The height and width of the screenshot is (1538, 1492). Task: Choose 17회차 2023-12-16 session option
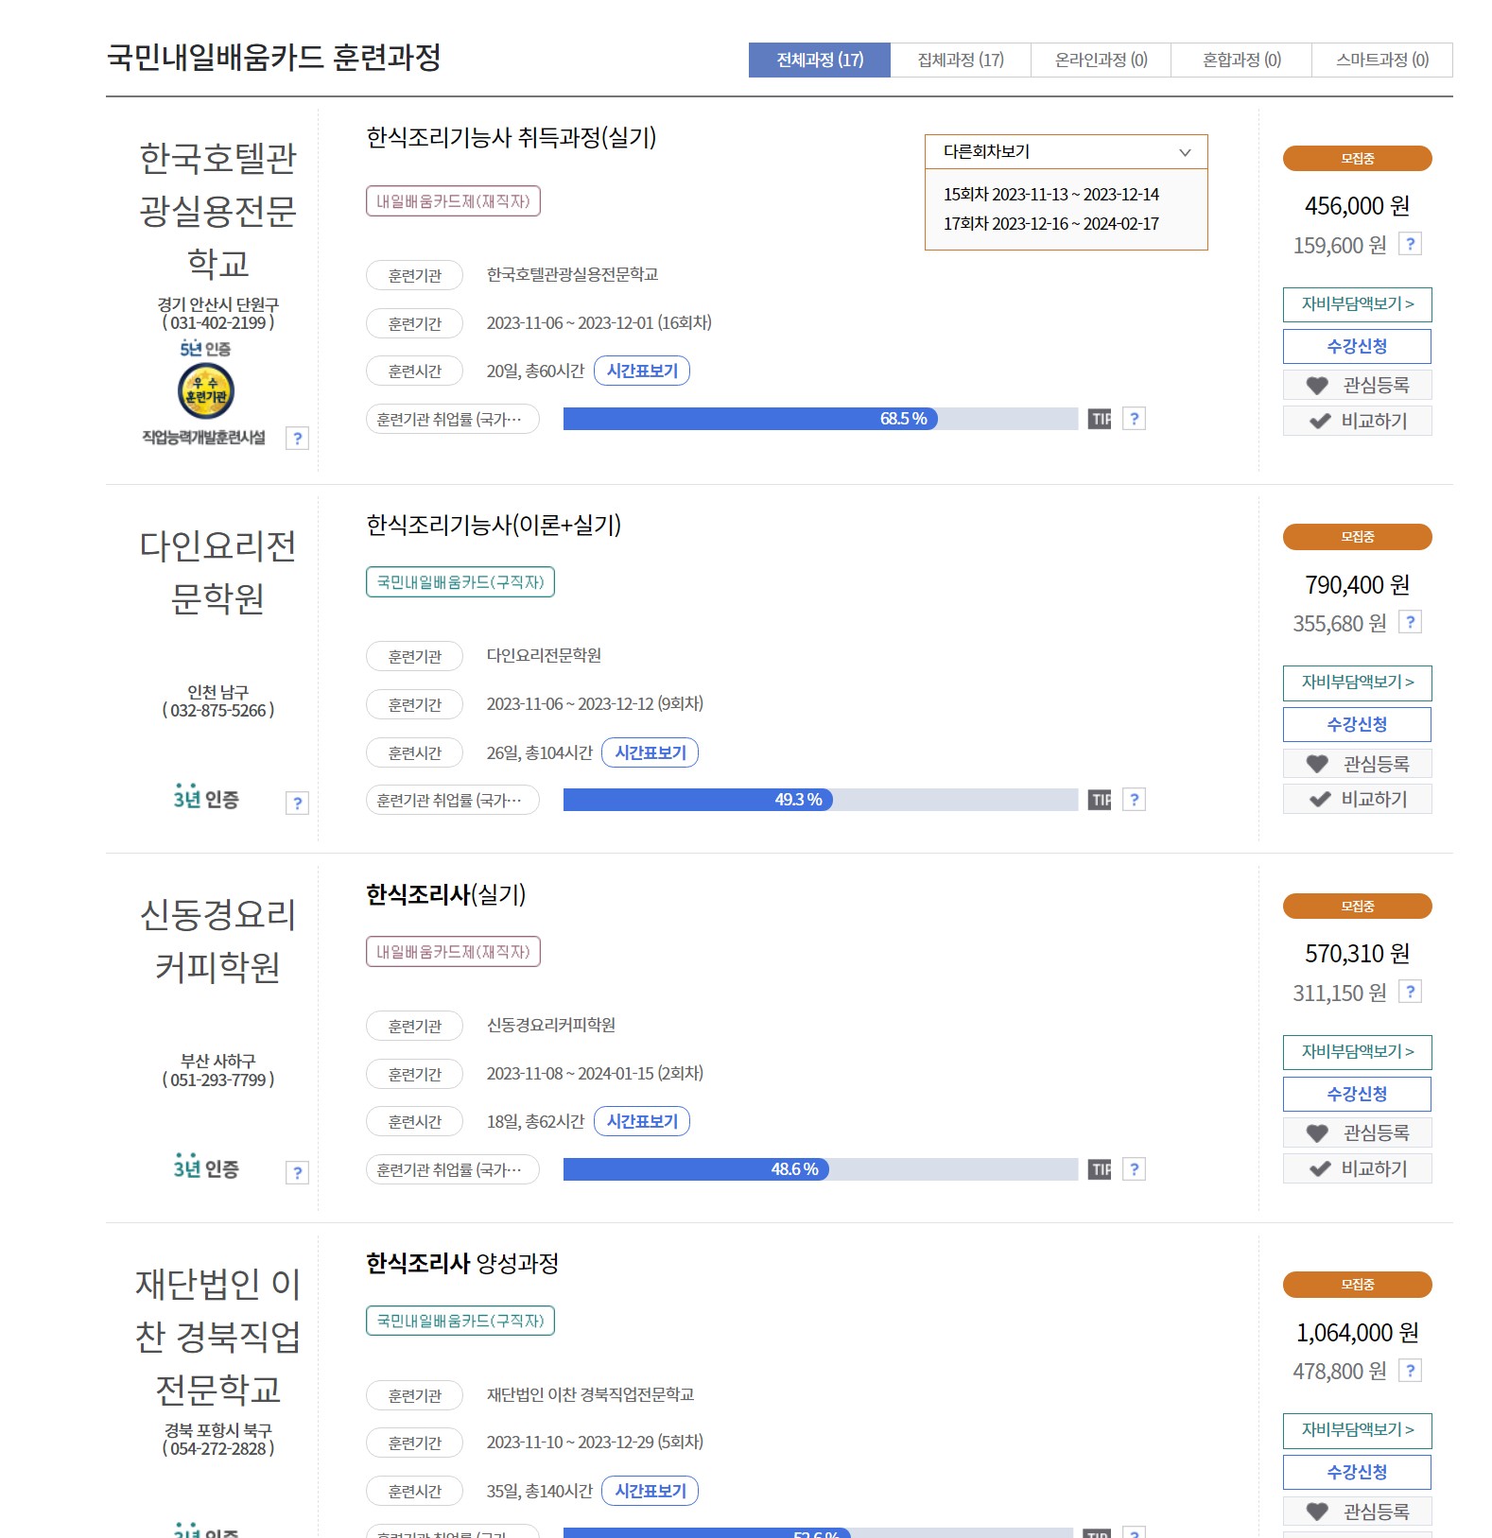1052,224
